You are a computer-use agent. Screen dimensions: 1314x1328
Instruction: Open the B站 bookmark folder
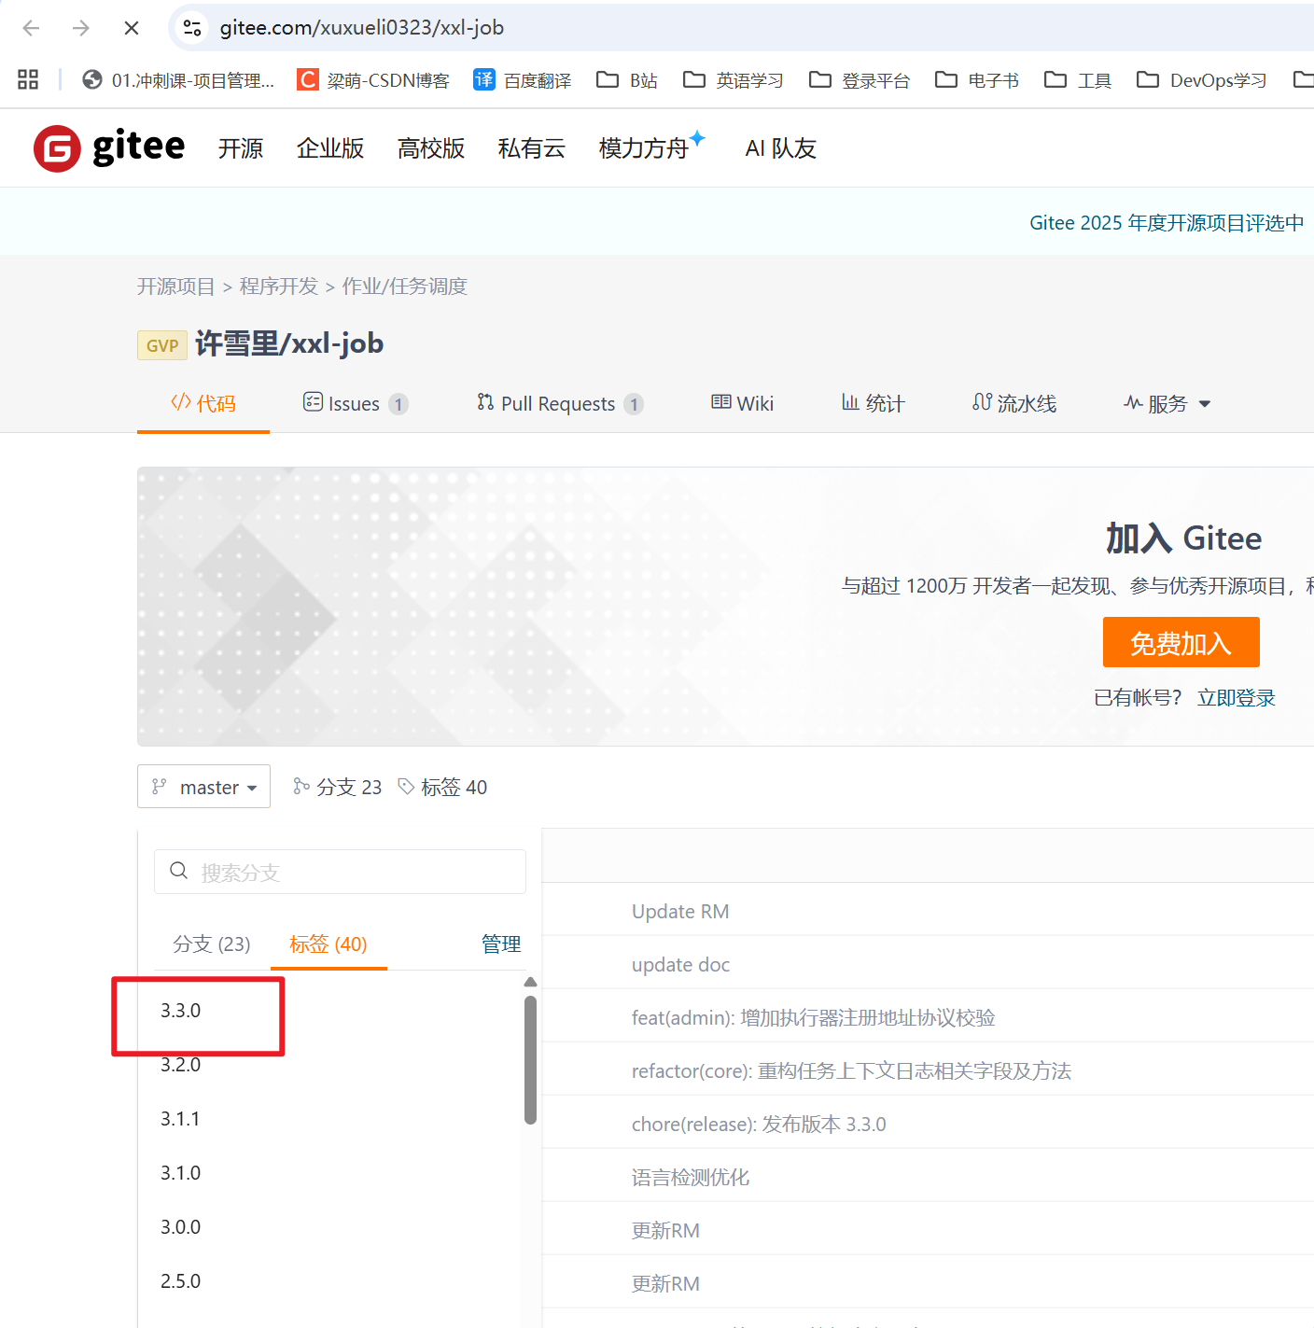pos(627,80)
